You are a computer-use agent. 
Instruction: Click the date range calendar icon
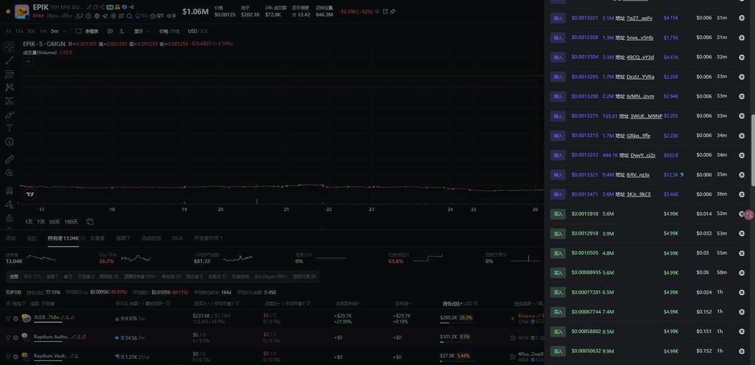pyautogui.click(x=91, y=222)
